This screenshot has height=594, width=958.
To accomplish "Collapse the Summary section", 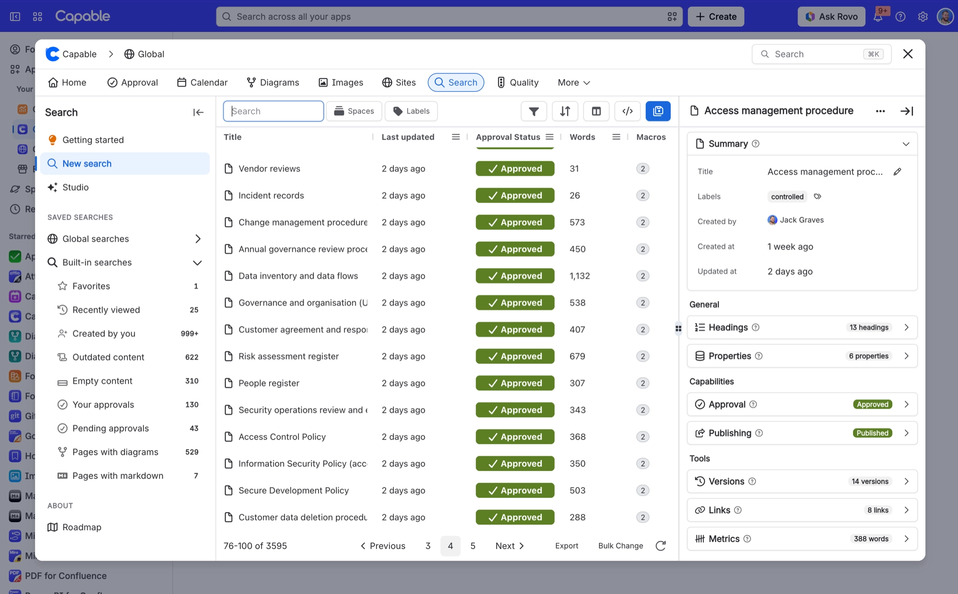I will 906,144.
